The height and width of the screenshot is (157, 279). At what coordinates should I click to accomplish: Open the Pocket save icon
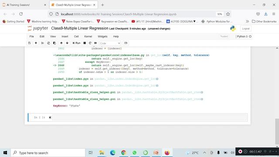tap(258, 14)
